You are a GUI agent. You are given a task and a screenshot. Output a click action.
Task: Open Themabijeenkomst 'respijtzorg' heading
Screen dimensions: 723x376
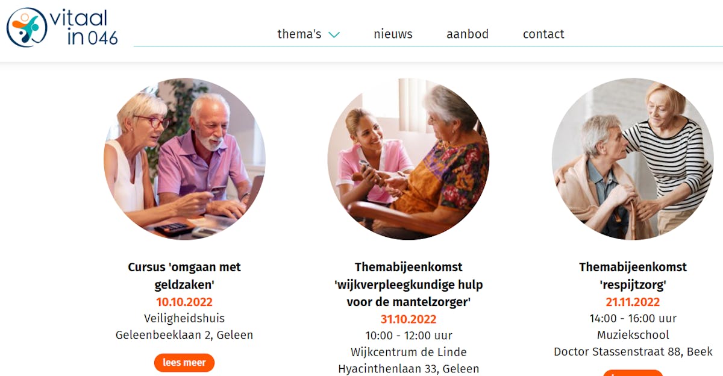click(633, 275)
